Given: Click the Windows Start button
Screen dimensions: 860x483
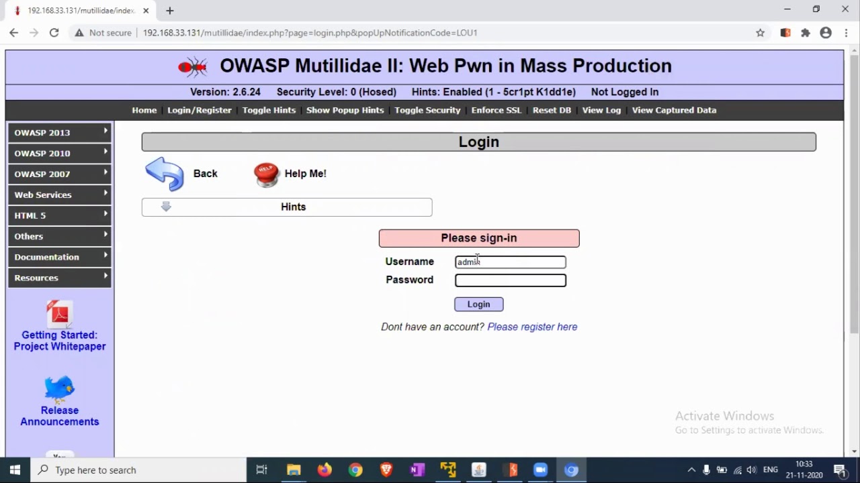Looking at the screenshot, I should pyautogui.click(x=15, y=470).
